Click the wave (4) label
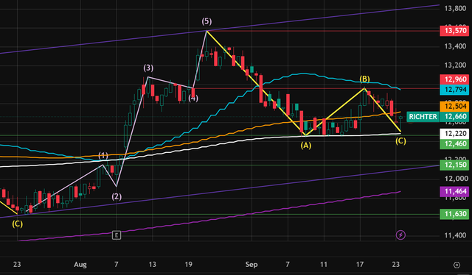The height and width of the screenshot is (275, 472). point(193,99)
